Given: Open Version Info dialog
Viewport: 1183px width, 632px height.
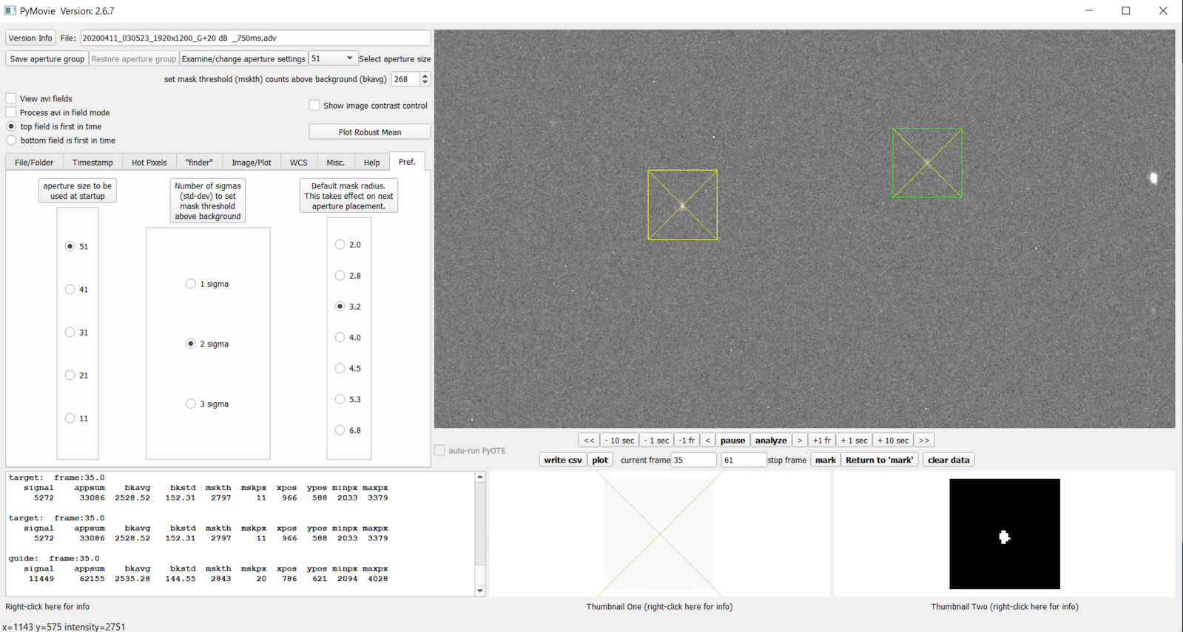Looking at the screenshot, I should tap(30, 38).
